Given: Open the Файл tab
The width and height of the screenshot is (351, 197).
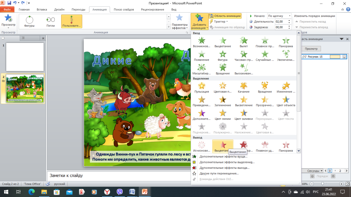Looking at the screenshot, I should 7,10.
